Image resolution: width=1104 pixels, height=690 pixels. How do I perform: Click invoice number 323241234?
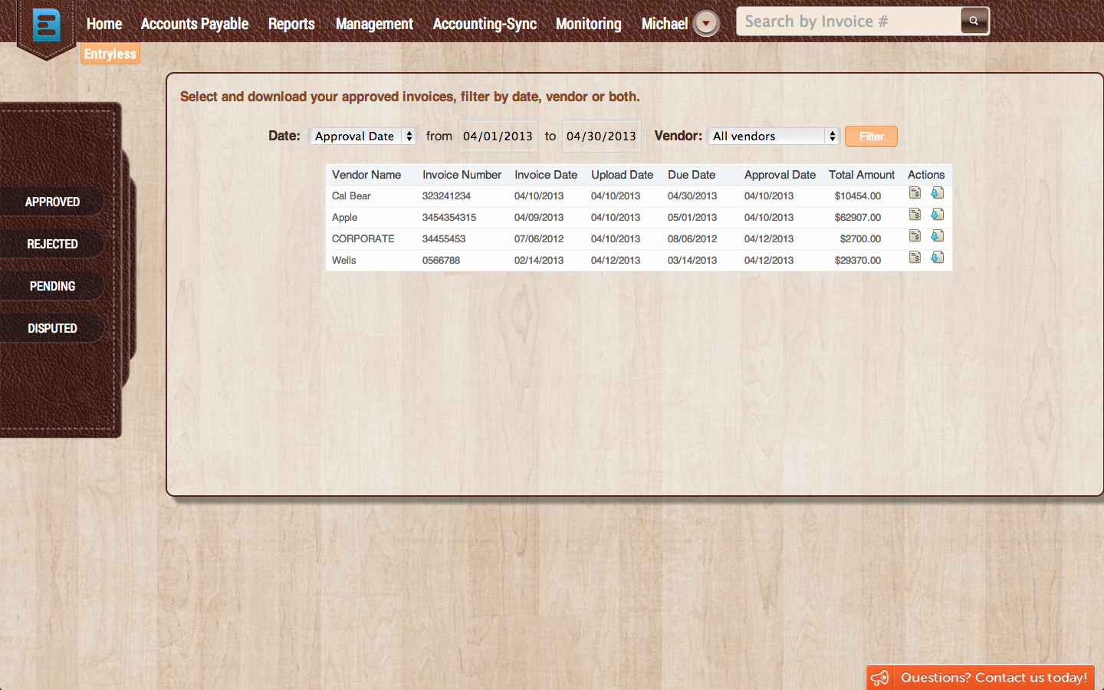(x=446, y=195)
